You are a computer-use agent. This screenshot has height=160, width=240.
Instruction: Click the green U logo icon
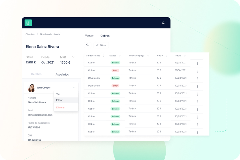pos(28,23)
